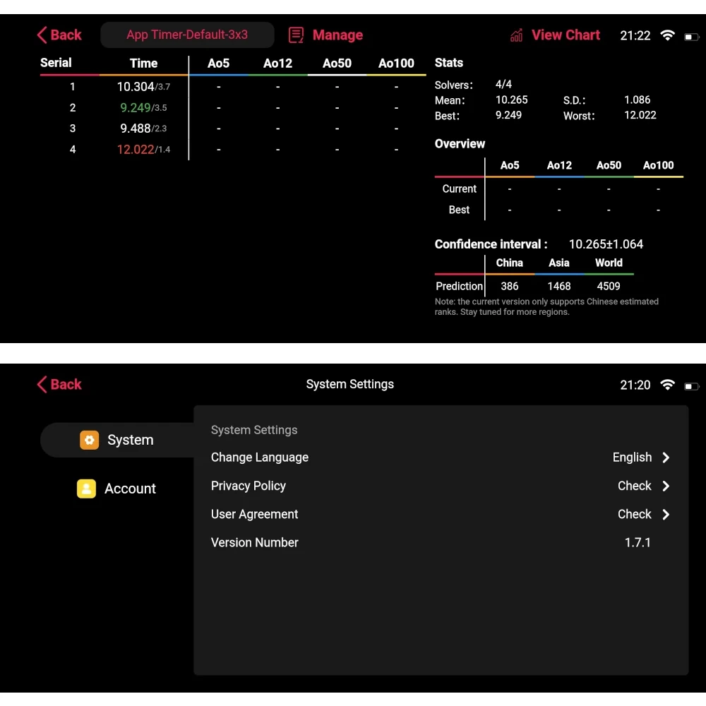Viewport: 706px width, 706px height.
Task: Open Privacy Policy Check chevron
Action: pyautogui.click(x=666, y=486)
